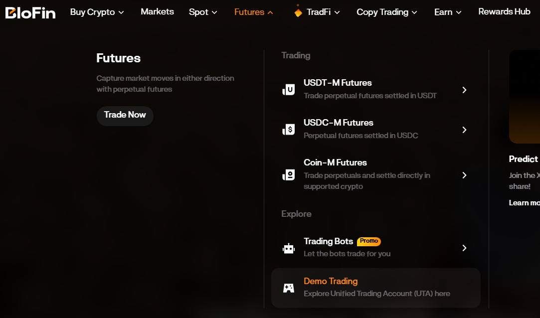The height and width of the screenshot is (318, 540).
Task: Click the USDT-M Futures wallet icon
Action: (x=289, y=90)
